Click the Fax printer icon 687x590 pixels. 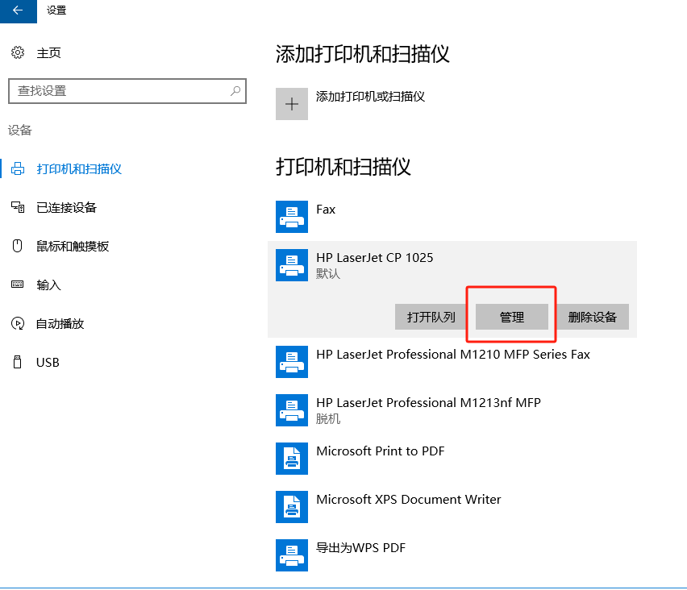292,217
